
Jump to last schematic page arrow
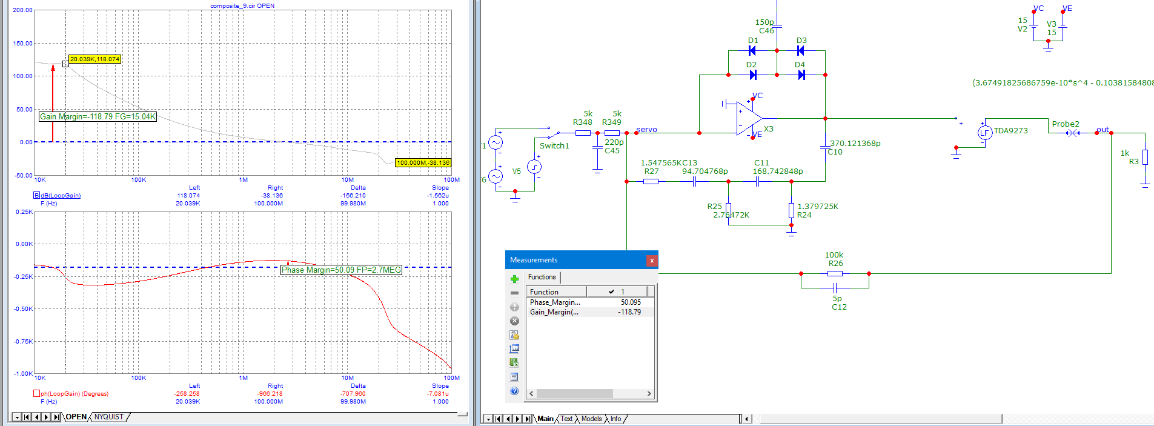point(527,419)
